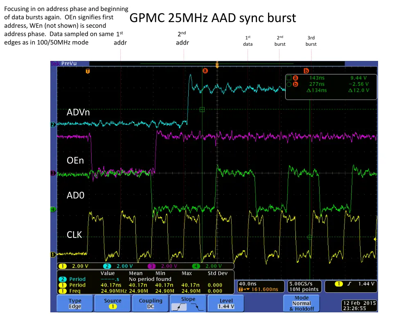Image resolution: width=419 pixels, height=314 pixels.
Task: Click the 277ns cursor b time value
Action: coord(317,84)
